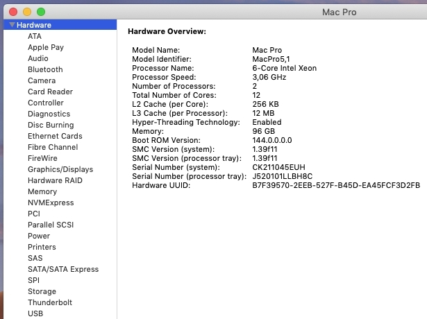Select Fibre Channel in the list

tap(53, 147)
